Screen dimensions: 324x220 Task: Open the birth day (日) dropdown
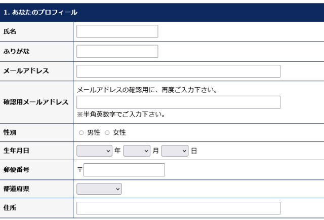click(x=175, y=151)
